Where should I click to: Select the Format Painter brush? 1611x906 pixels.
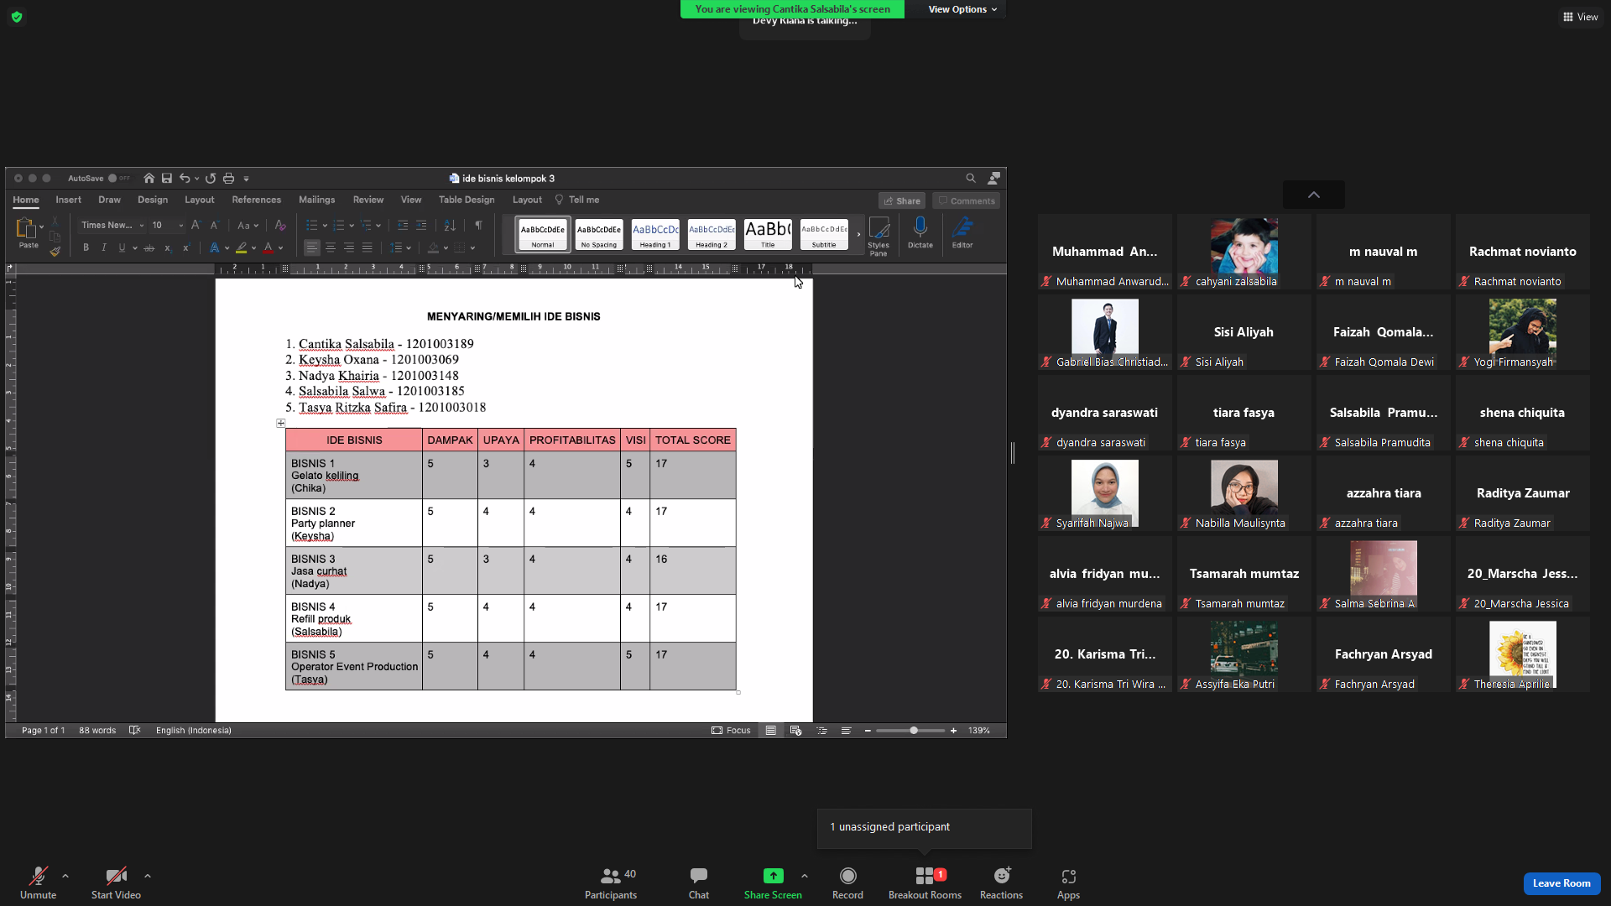[55, 251]
